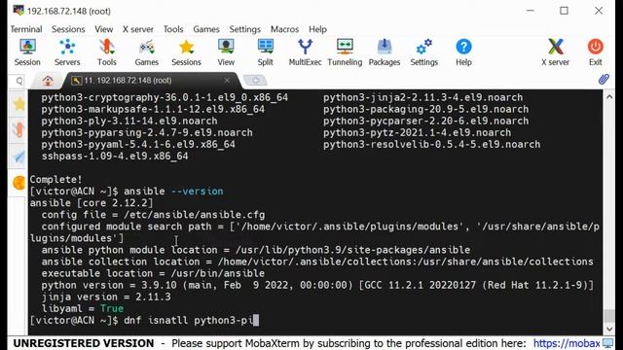This screenshot has height=350, width=623.
Task: Open sidebar Sessions star icon
Action: pyautogui.click(x=18, y=104)
